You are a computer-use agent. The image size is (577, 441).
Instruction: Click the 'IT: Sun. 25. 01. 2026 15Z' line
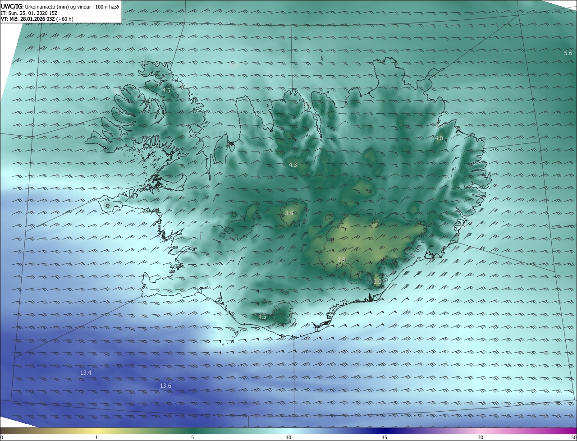[29, 13]
